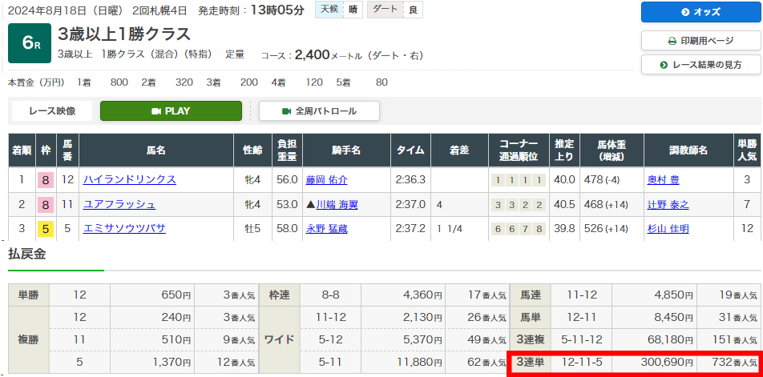Open horse ユアフラッシュ link

click(x=119, y=205)
